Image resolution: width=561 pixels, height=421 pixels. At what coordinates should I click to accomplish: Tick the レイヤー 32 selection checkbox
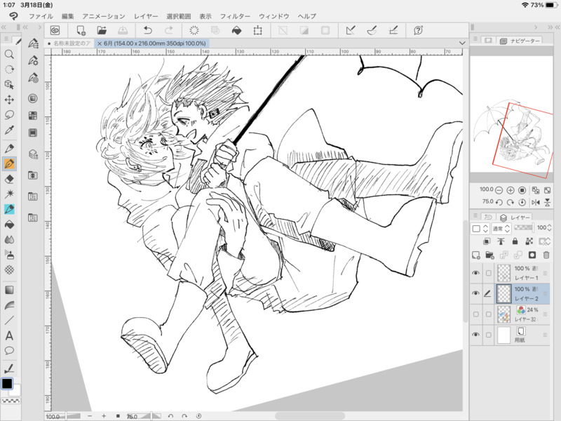(x=488, y=314)
